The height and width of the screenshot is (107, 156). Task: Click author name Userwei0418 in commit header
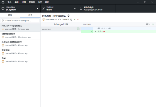click(x=51, y=19)
